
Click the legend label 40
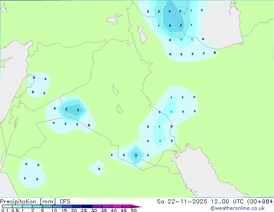(x=114, y=210)
